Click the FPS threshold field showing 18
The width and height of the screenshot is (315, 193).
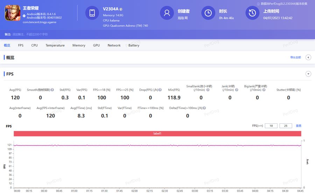pyautogui.click(x=271, y=126)
